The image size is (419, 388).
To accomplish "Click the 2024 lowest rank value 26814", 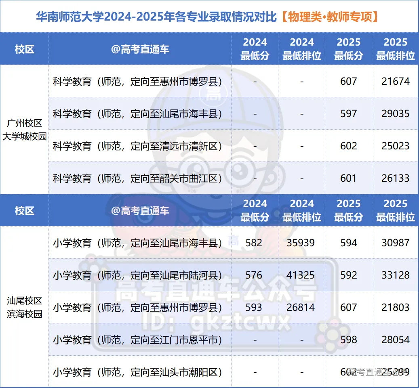I will (301, 307).
